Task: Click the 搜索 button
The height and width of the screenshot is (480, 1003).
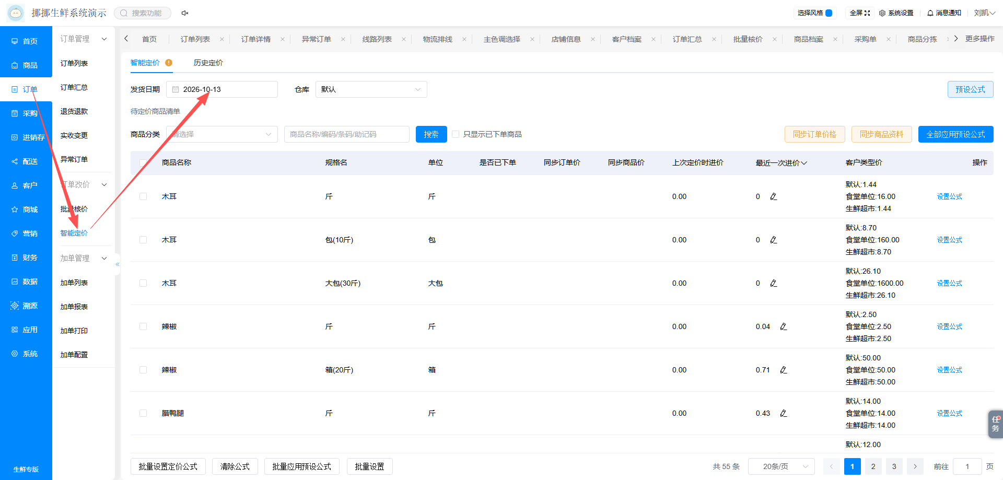Action: 431,134
